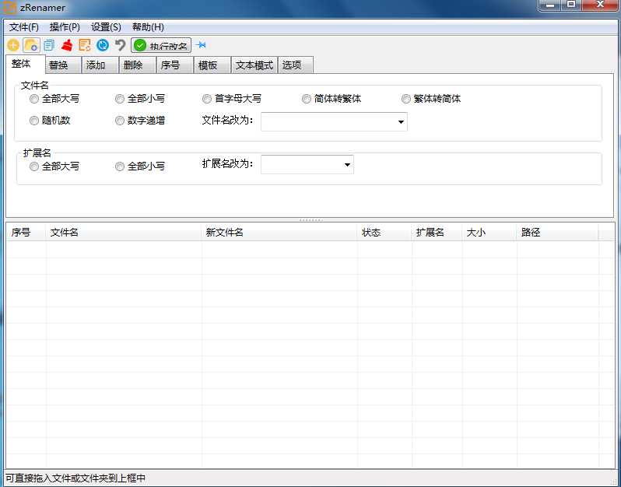Click the orange list refresh icon
This screenshot has width=621, height=487.
85,45
